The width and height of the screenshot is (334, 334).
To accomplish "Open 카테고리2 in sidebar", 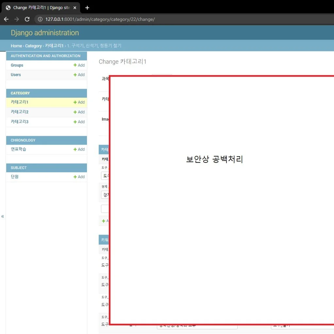I will tap(20, 112).
